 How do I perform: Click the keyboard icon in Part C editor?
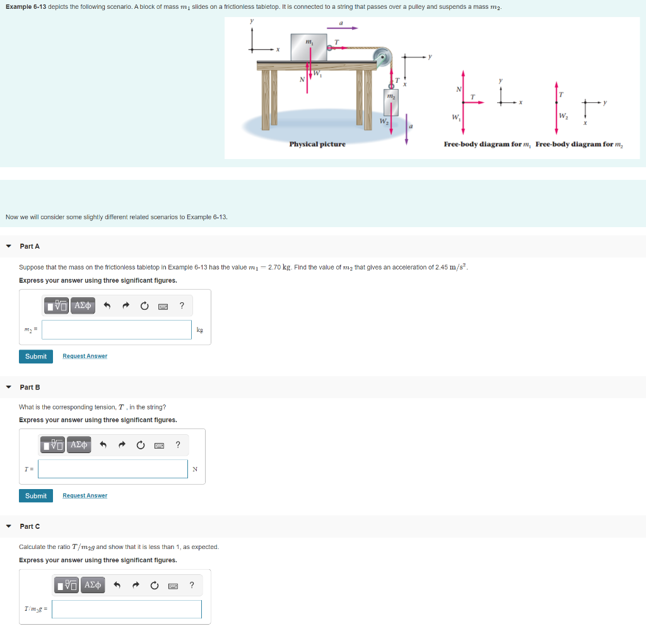pyautogui.click(x=172, y=584)
